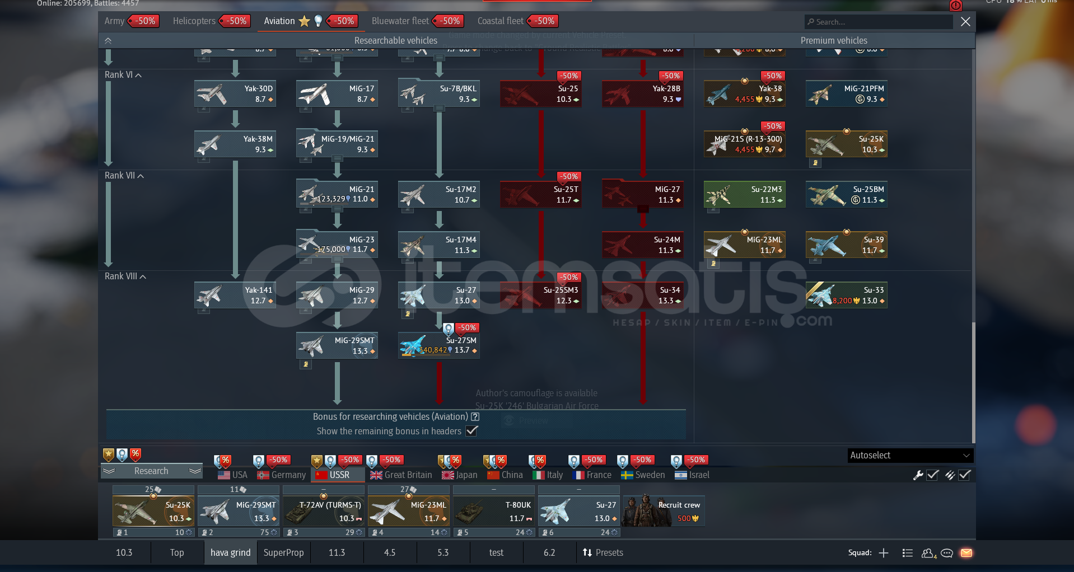Viewport: 1074px width, 572px height.
Task: Select the MiG-29 aircraft card in tree
Action: pos(337,296)
